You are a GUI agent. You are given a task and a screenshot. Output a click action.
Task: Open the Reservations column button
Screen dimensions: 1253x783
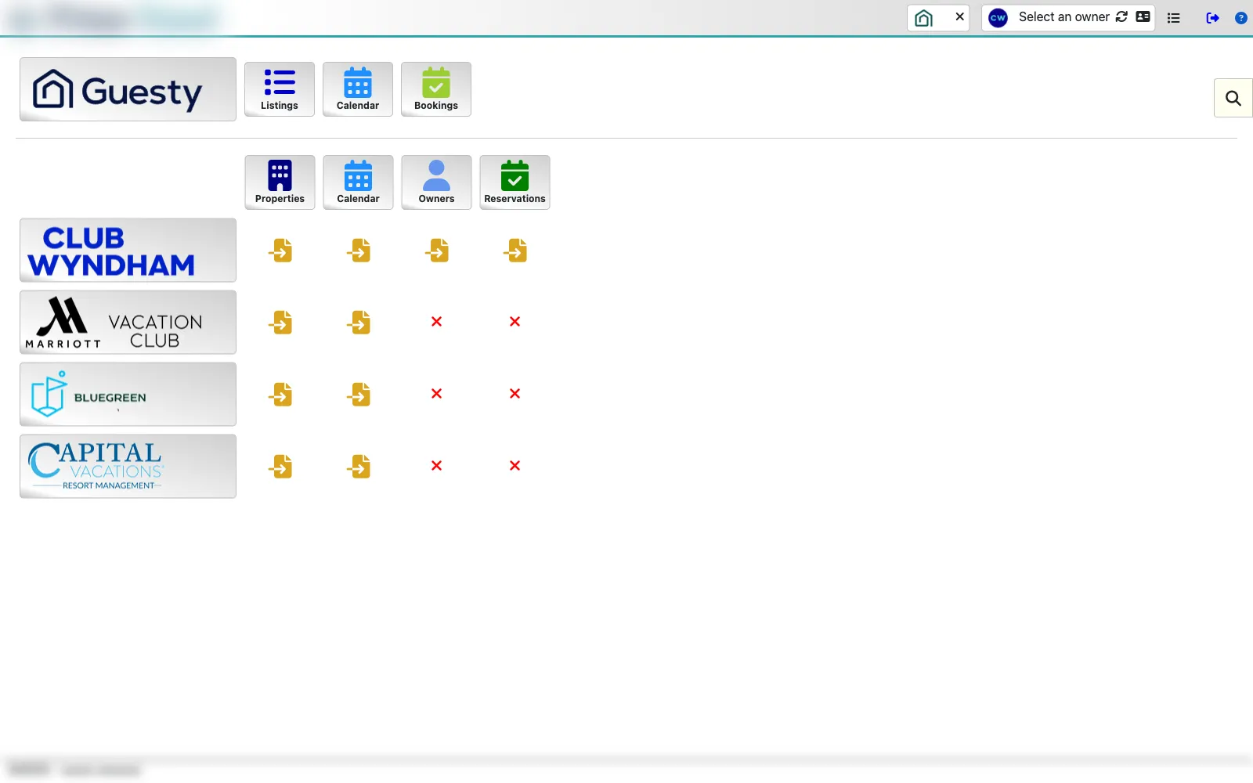pyautogui.click(x=515, y=182)
